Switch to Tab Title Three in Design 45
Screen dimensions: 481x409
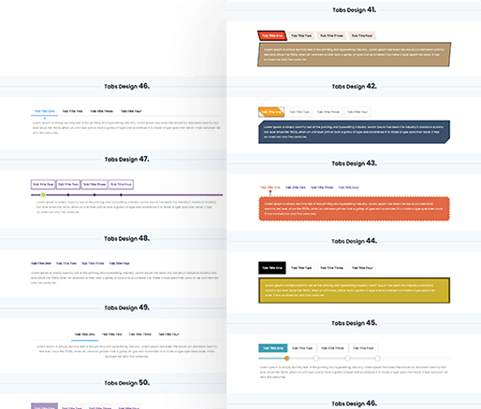tap(332, 348)
